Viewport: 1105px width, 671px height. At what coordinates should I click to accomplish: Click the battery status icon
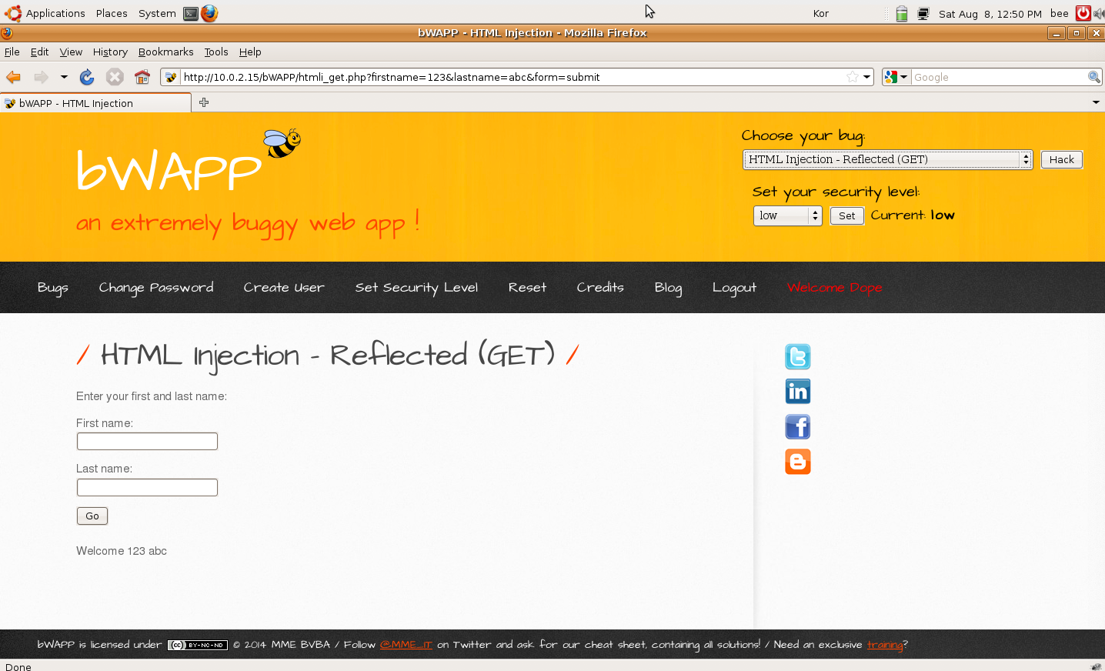(x=902, y=13)
